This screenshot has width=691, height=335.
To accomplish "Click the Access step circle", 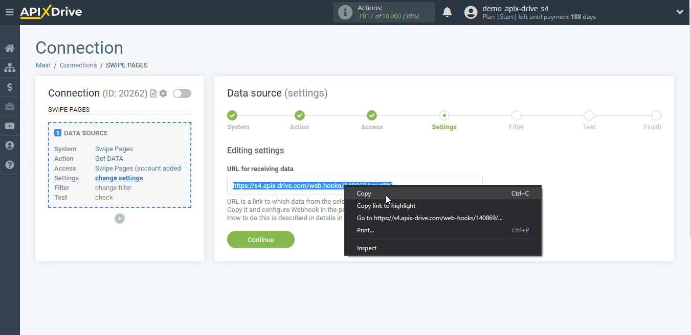I will tap(372, 116).
